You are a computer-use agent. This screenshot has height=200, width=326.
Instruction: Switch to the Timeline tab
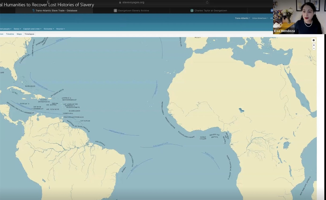tap(10, 34)
